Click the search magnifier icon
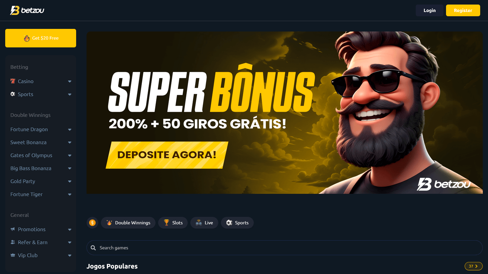488x274 pixels. [x=93, y=248]
